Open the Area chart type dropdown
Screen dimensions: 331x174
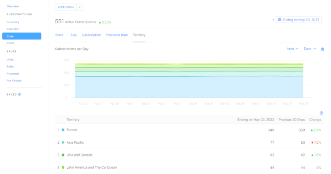(292, 49)
